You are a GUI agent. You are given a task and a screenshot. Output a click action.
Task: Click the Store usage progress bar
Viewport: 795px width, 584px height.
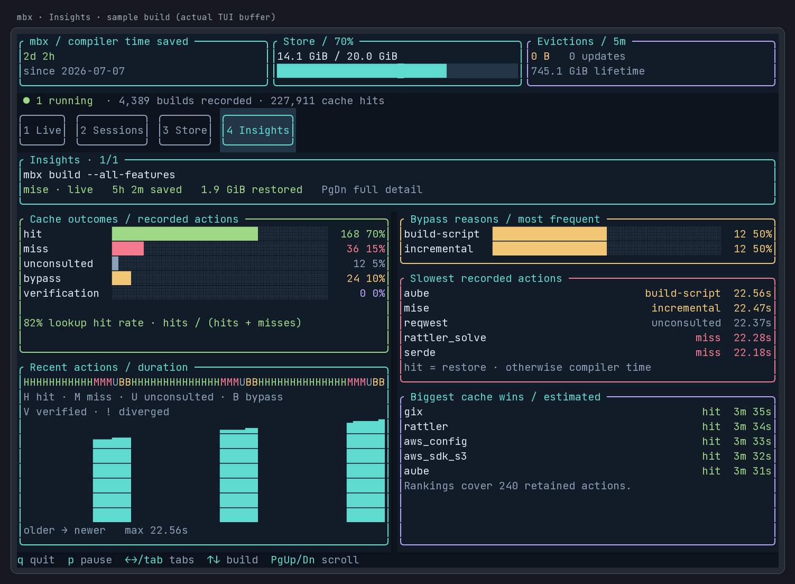tap(397, 71)
